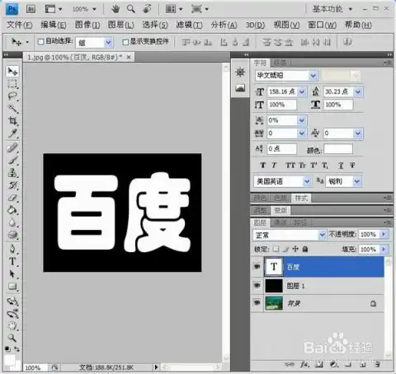Click the Underline style button
396x374 pixels.
[x=341, y=165]
